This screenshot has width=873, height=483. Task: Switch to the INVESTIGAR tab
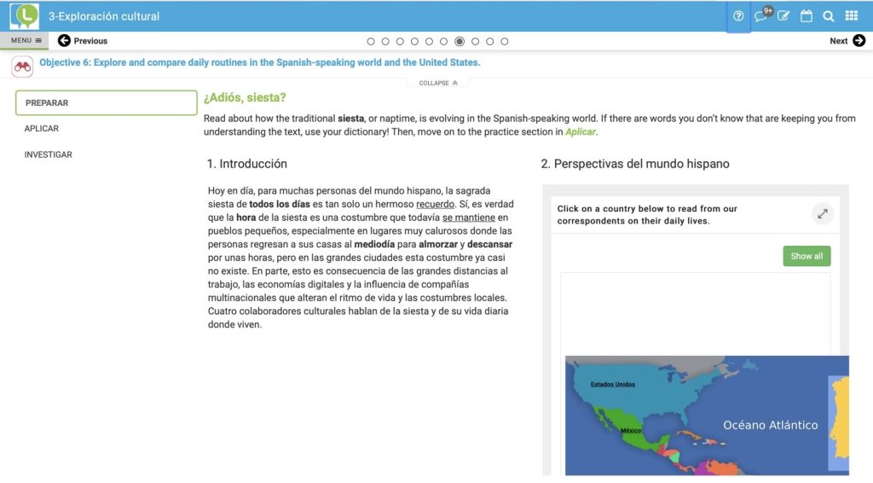[48, 155]
